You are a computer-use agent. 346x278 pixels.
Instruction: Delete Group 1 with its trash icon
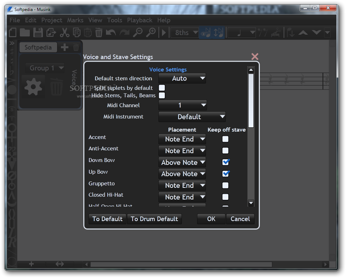[x=56, y=87]
